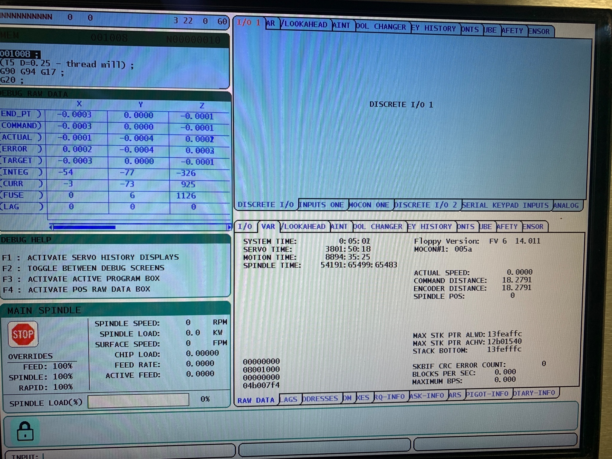Image resolution: width=612 pixels, height=459 pixels.
Task: Click the debug raw data scroll right arrow
Action: pos(229,227)
